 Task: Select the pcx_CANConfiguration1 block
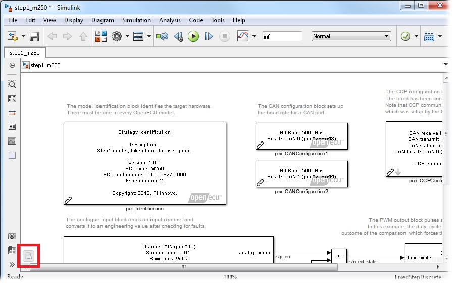pos(302,136)
